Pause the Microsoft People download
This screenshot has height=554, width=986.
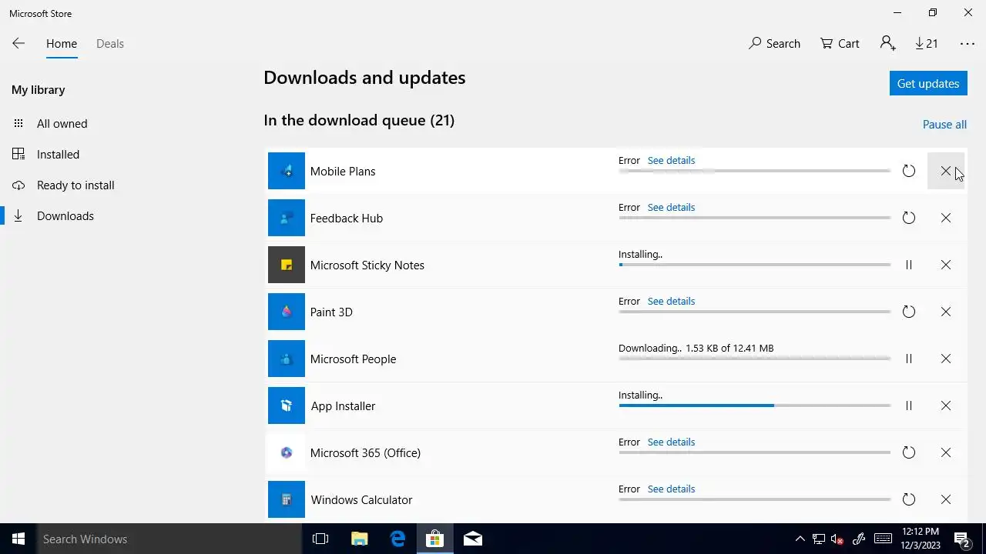[x=909, y=359]
